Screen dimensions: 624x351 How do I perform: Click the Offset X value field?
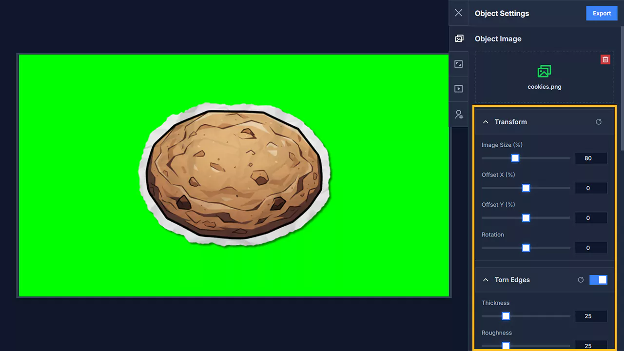(591, 188)
